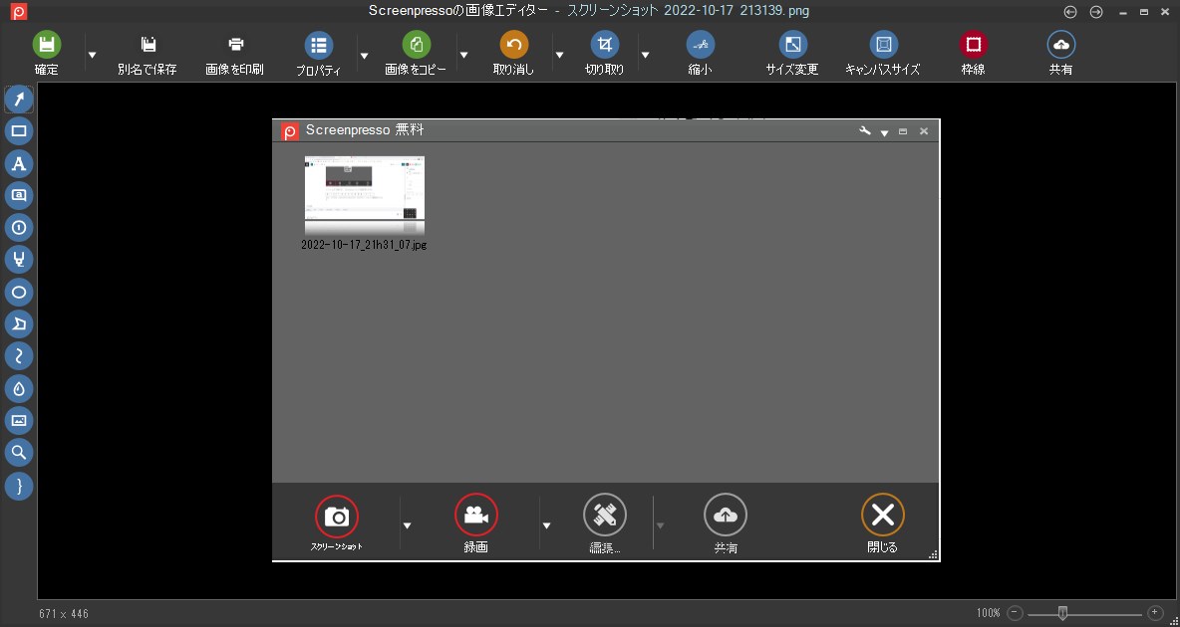Select the rectangle drawing tool
The width and height of the screenshot is (1180, 627).
(19, 130)
